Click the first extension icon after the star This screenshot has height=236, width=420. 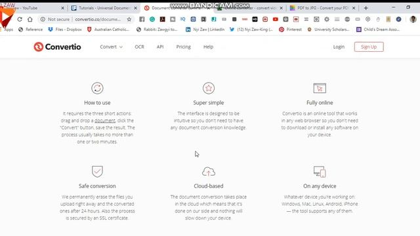[142, 19]
